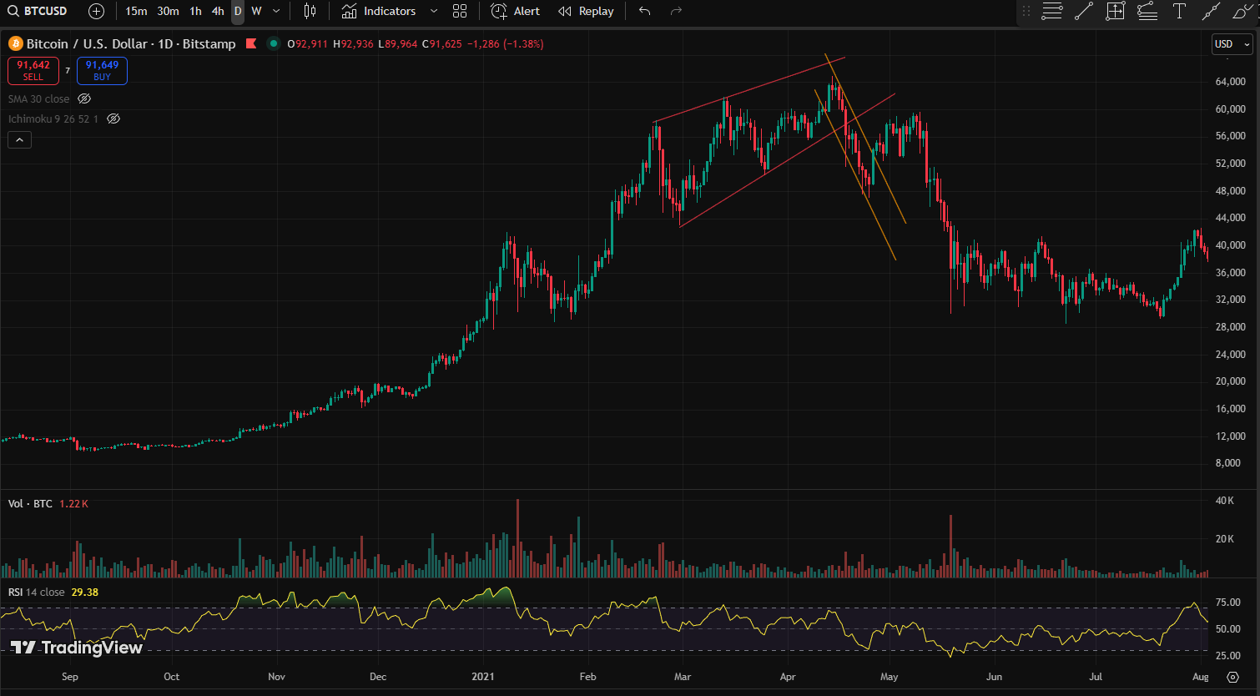Image resolution: width=1260 pixels, height=696 pixels.
Task: Collapse the indicator legend with chevron
Action: (x=19, y=139)
